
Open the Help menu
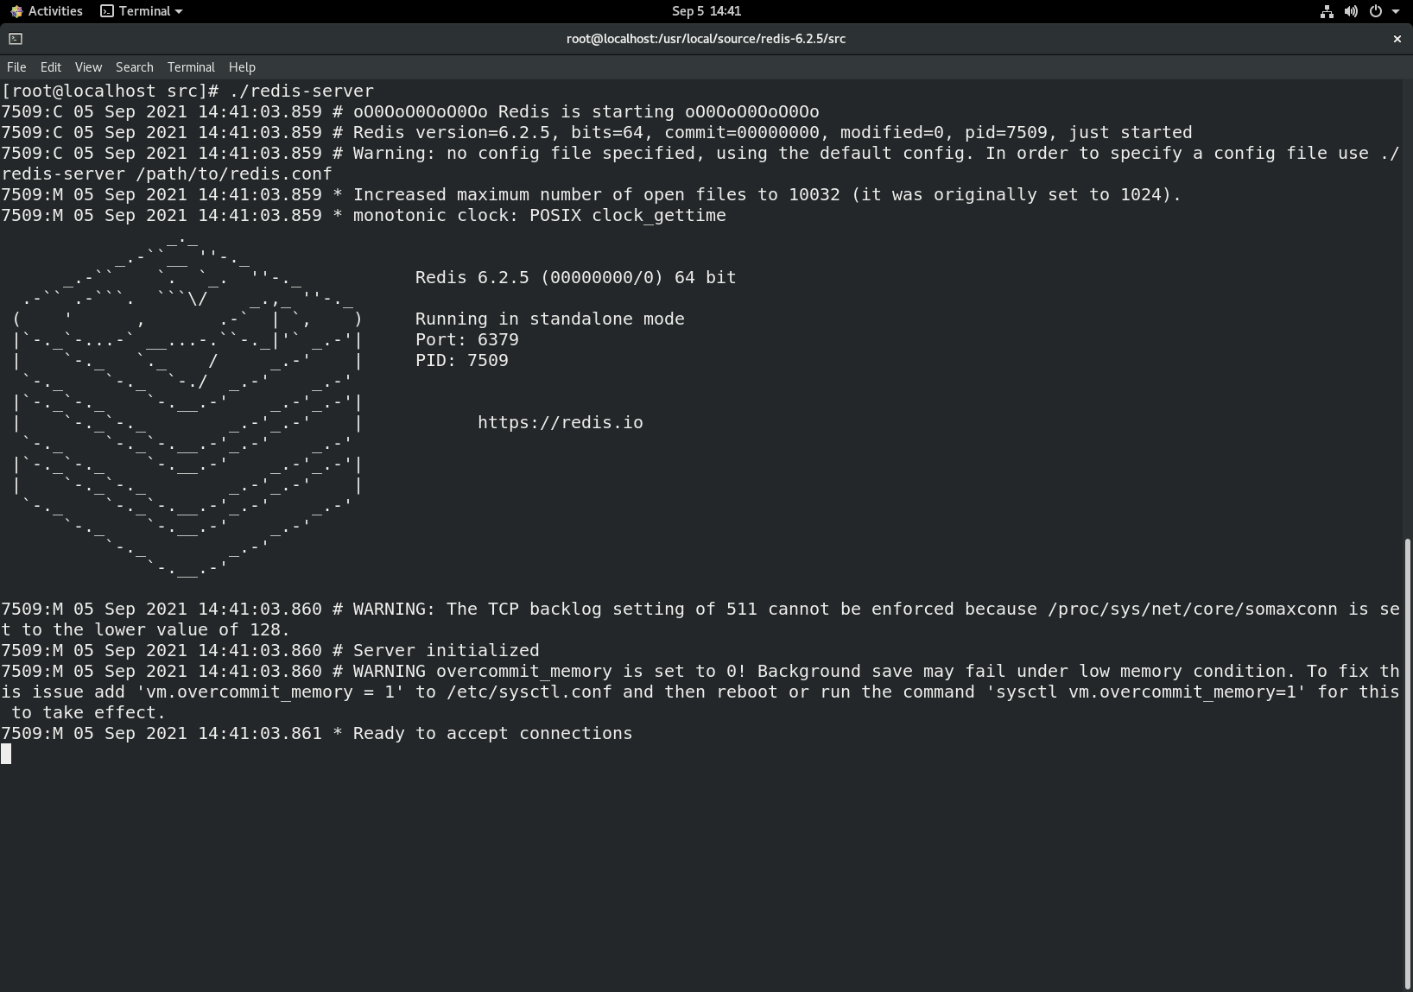[x=242, y=66]
